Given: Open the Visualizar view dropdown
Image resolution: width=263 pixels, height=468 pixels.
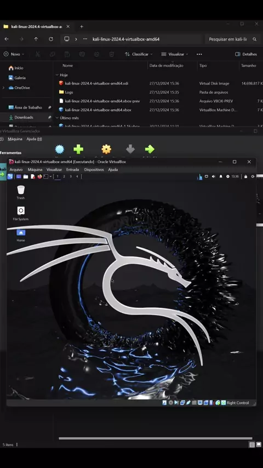Looking at the screenshot, I should (x=175, y=54).
